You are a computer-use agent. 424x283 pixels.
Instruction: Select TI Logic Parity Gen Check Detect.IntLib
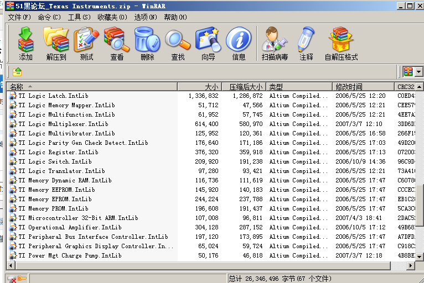point(83,143)
